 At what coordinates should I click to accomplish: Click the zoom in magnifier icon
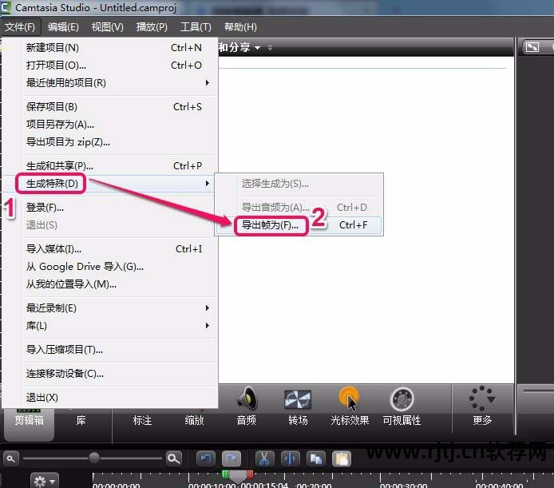pos(173,458)
